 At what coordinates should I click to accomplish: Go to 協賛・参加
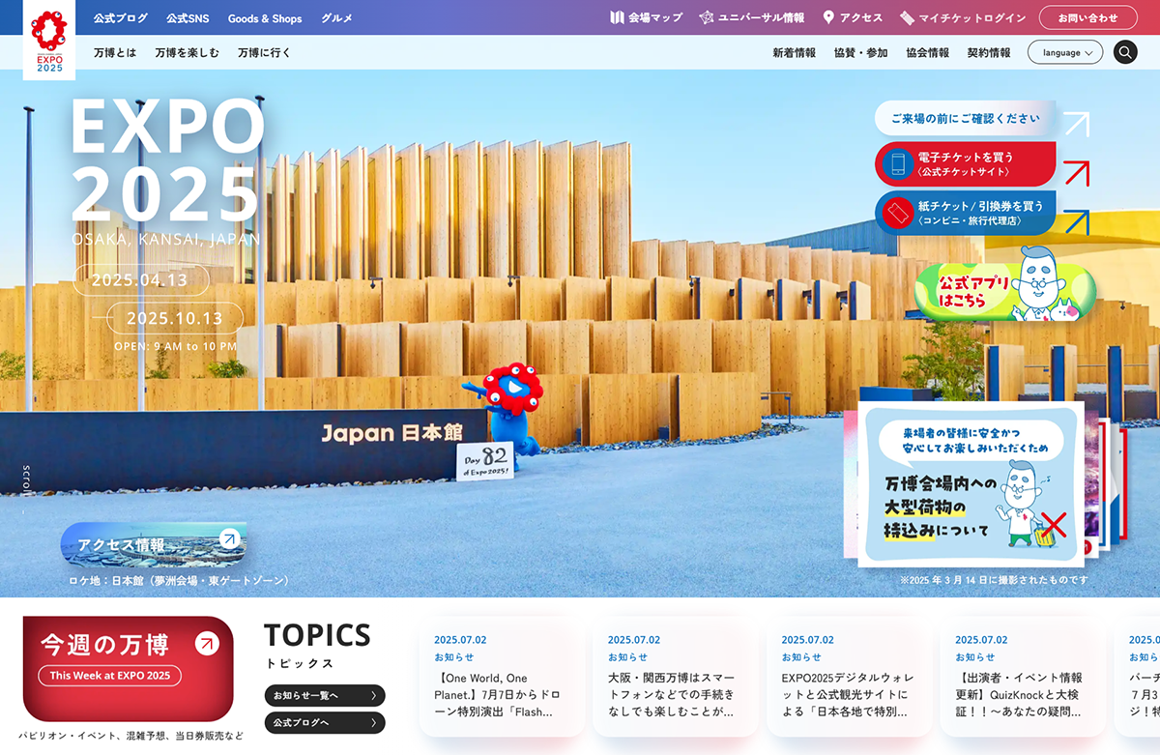(860, 53)
